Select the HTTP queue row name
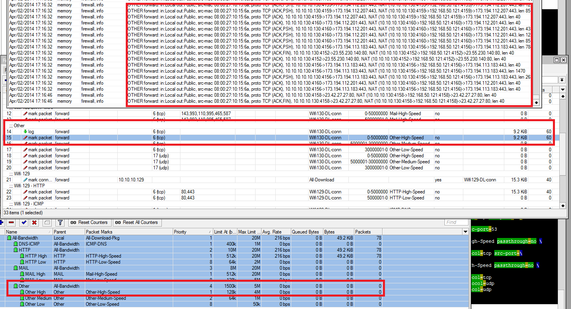Image resolution: width=571 pixels, height=309 pixels. 25,250
